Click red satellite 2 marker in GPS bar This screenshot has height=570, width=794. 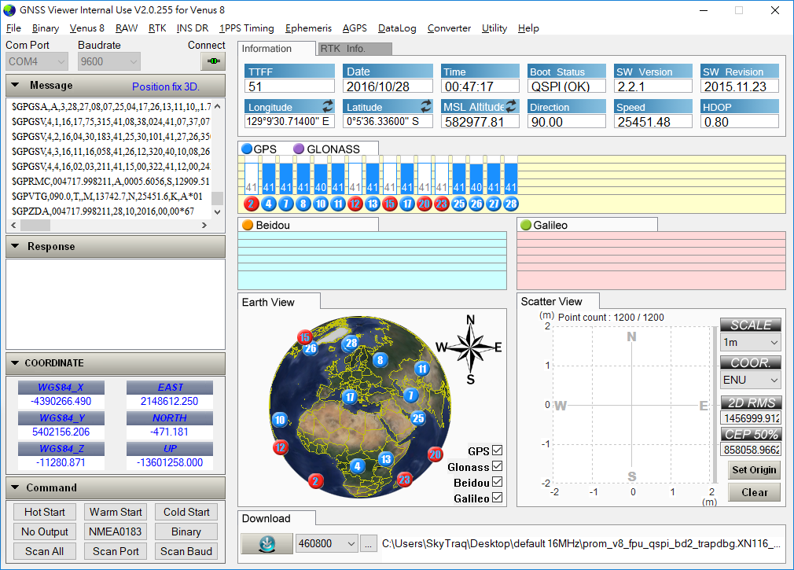point(252,204)
